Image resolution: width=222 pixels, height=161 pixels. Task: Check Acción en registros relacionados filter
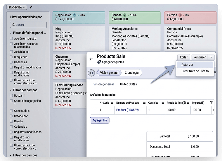(x=11, y=44)
